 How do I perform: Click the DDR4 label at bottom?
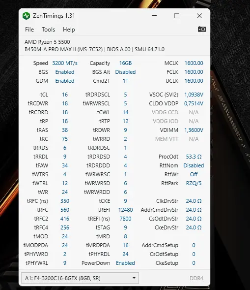point(196,278)
